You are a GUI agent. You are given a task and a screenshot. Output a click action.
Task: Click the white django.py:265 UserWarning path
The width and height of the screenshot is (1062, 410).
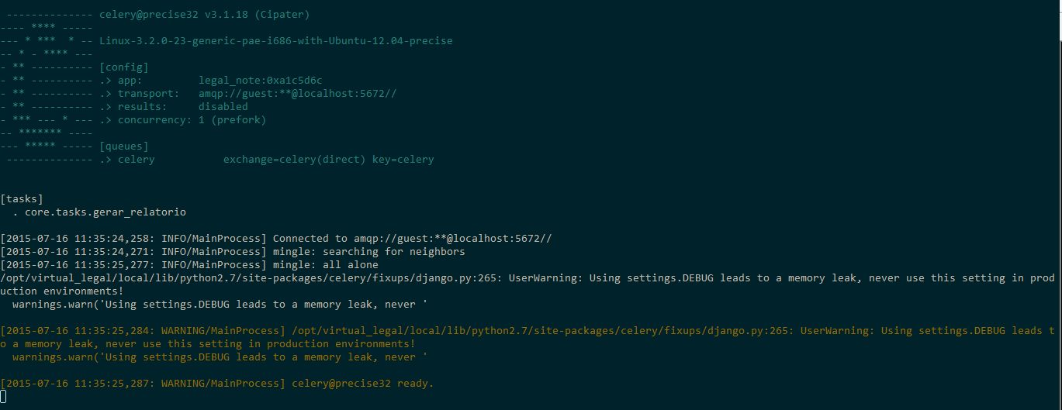[x=251, y=278]
